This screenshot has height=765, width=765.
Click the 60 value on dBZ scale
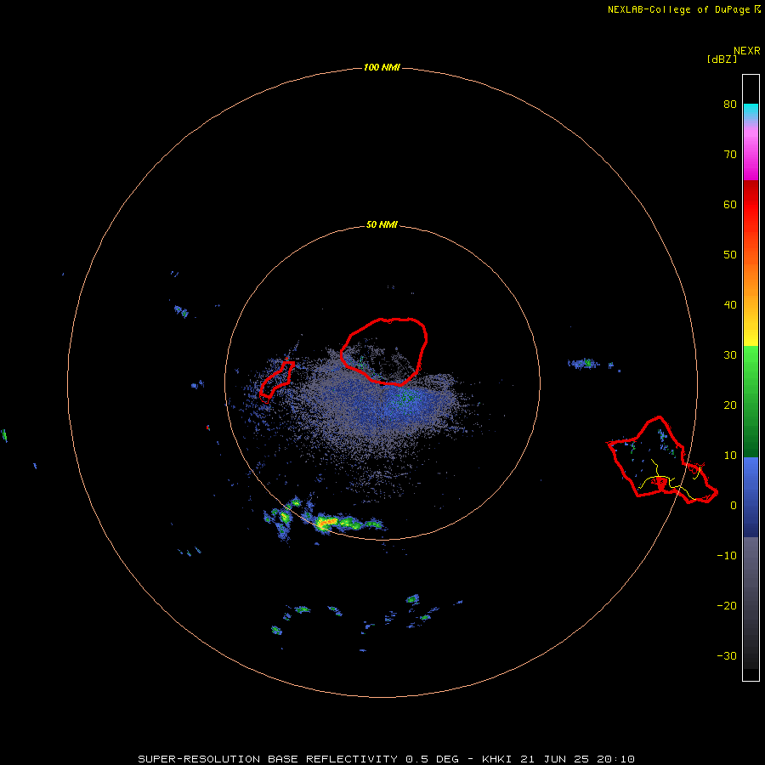click(730, 205)
